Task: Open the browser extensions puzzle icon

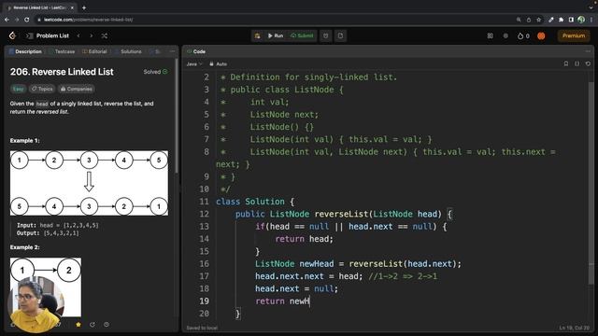Action: click(561, 20)
